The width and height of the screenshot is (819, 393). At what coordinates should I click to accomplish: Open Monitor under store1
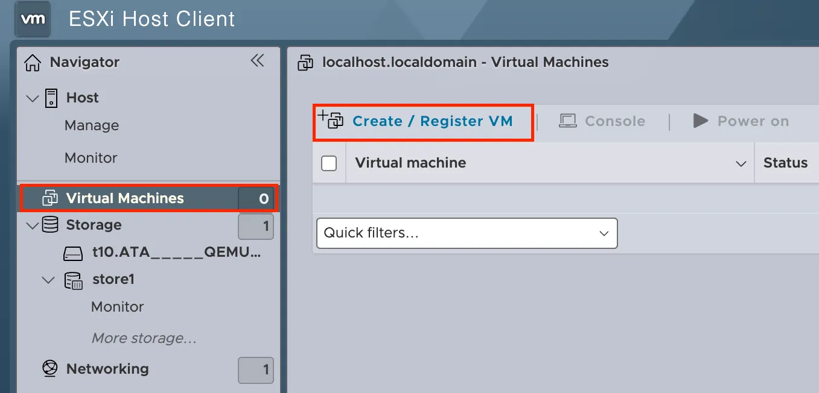[117, 307]
